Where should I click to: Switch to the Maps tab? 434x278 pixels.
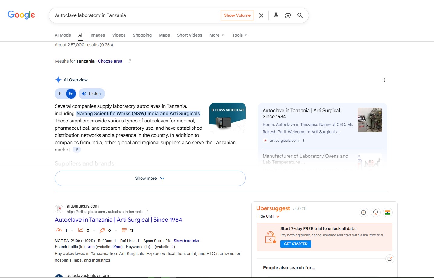(x=164, y=35)
